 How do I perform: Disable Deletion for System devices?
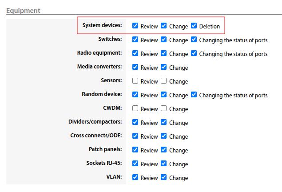[194, 26]
